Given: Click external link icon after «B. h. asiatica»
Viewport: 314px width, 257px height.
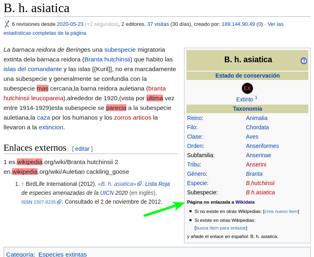Looking at the screenshot, I should tap(139, 184).
